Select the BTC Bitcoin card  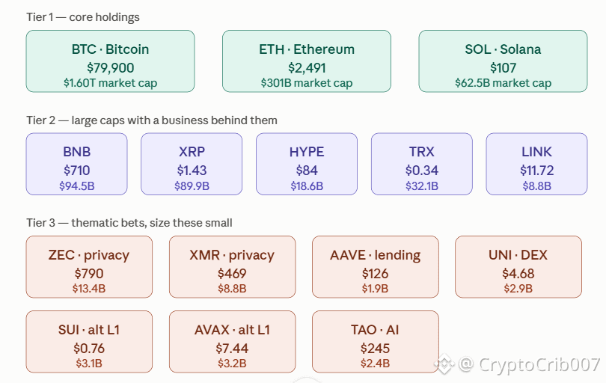pos(110,61)
